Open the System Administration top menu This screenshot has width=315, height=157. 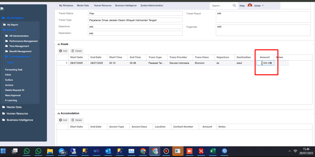point(152,6)
